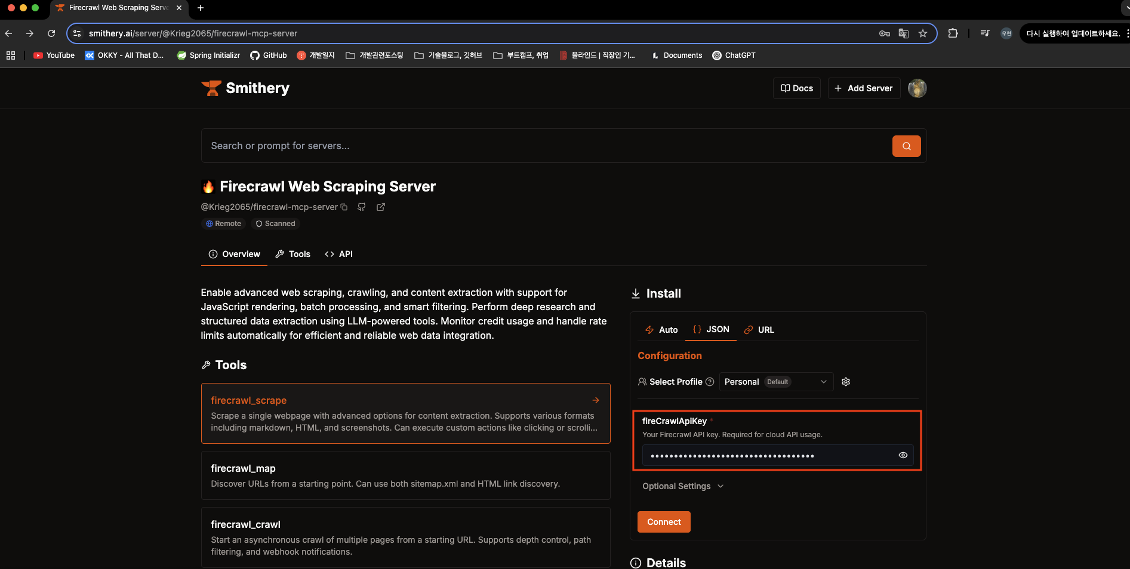Open the OKKY - All That D... bookmark
Image resolution: width=1130 pixels, height=569 pixels.
click(x=125, y=55)
